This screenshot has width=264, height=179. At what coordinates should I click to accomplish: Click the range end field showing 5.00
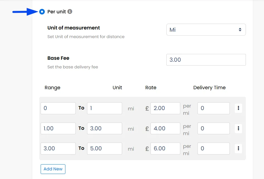104,148
